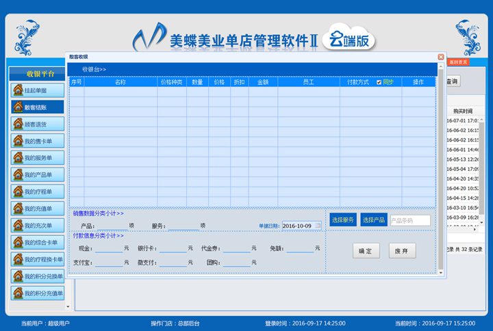Viewport: 493px width, 331px height.
Task: Open 我的积分兑换单 via its house icon
Action: (18, 276)
